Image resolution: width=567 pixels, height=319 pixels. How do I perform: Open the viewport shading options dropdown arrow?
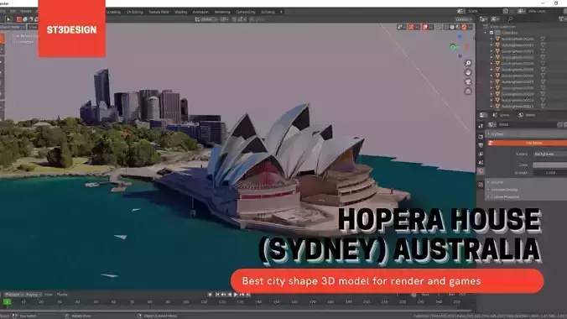coord(470,27)
